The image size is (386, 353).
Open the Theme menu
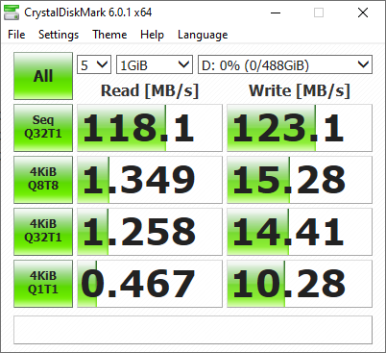click(109, 35)
